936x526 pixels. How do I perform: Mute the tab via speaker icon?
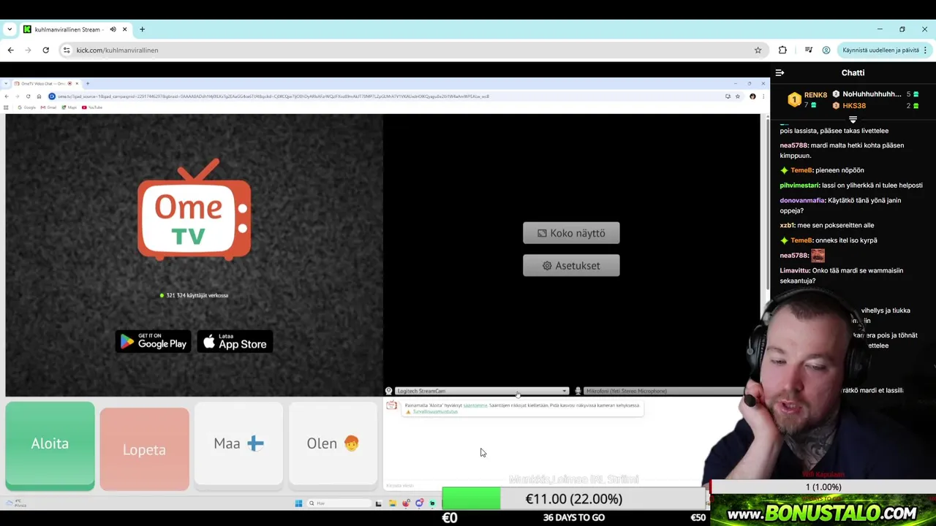point(113,29)
